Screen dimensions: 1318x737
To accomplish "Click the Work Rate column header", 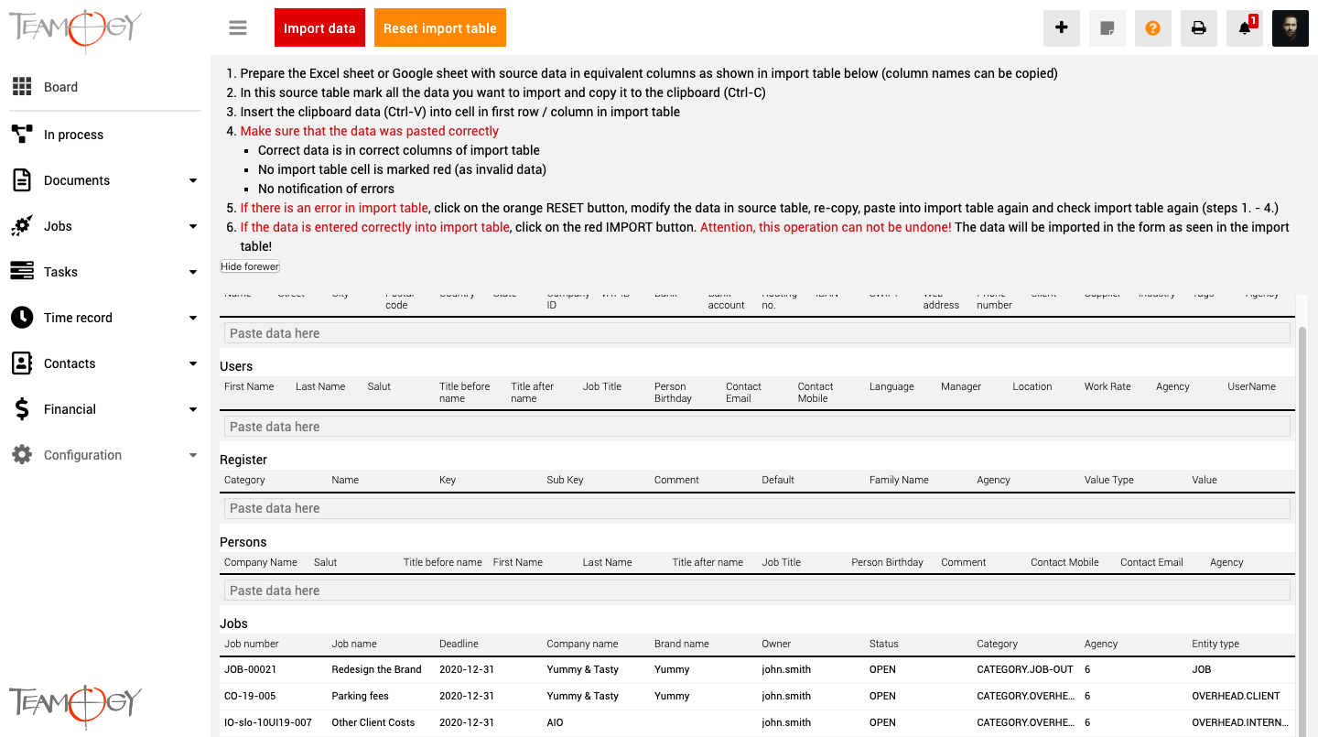I will (1107, 386).
